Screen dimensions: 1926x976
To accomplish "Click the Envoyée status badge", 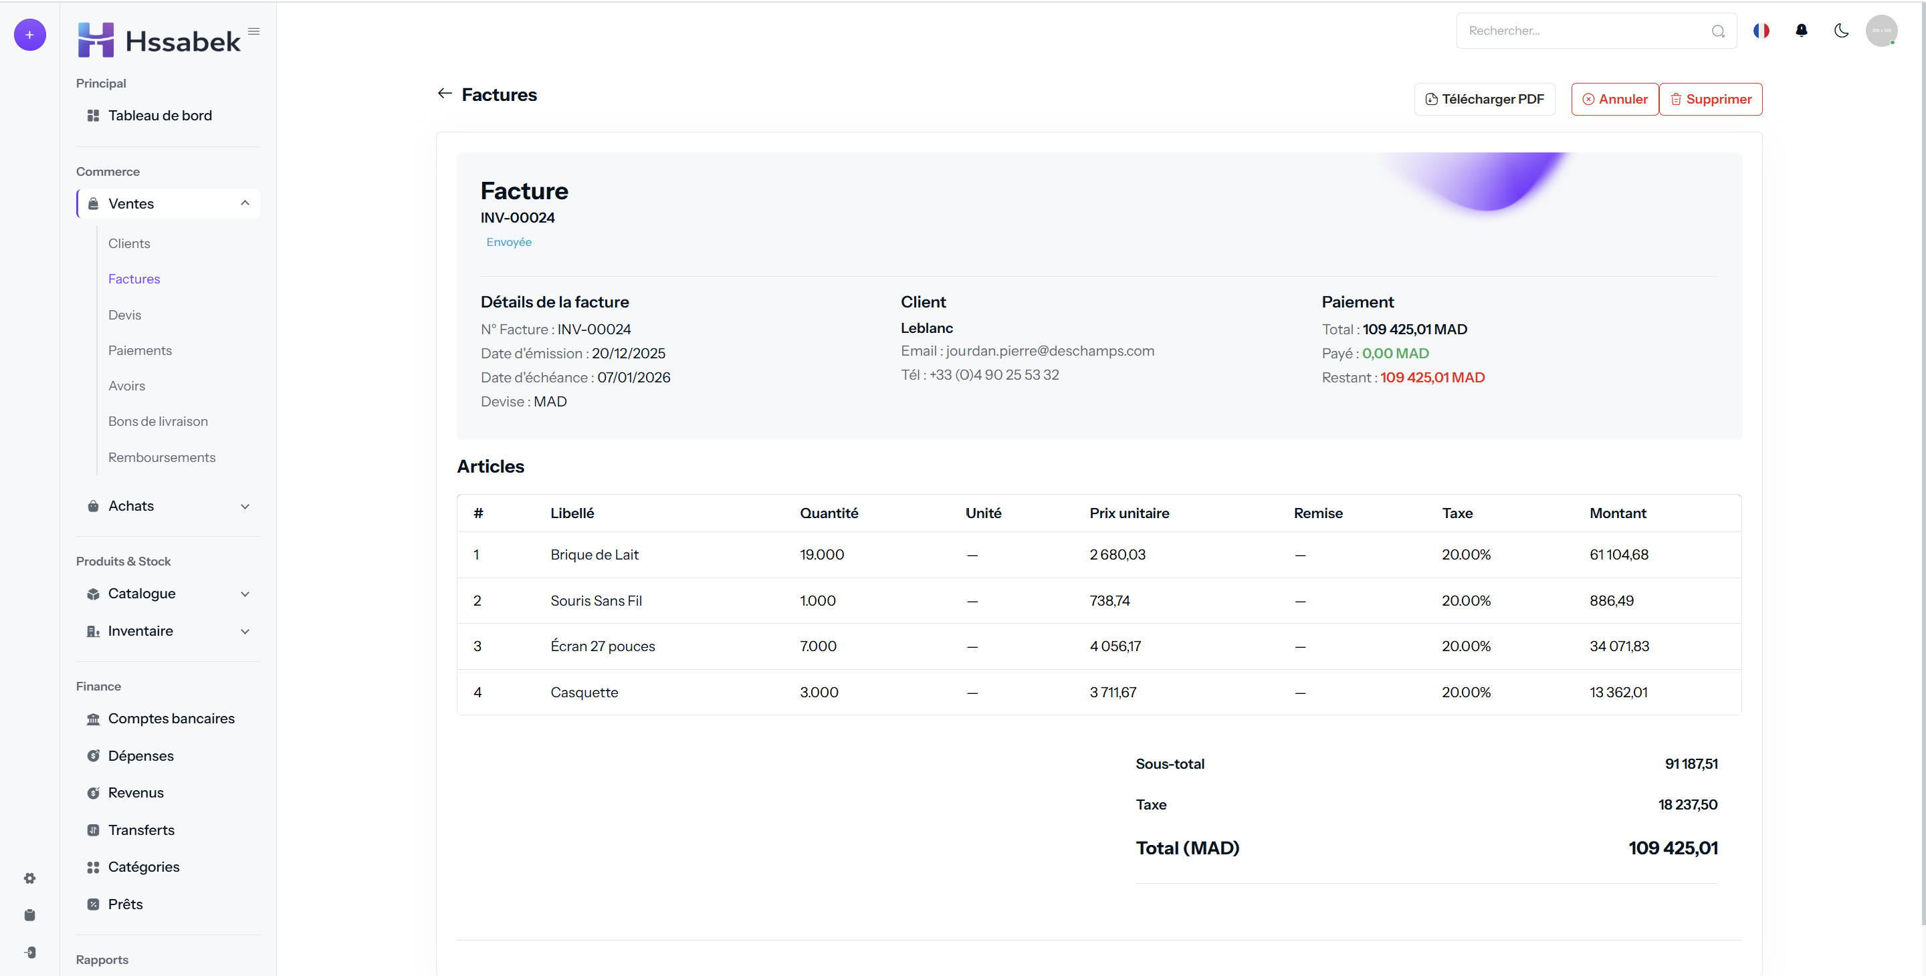I will pos(508,242).
